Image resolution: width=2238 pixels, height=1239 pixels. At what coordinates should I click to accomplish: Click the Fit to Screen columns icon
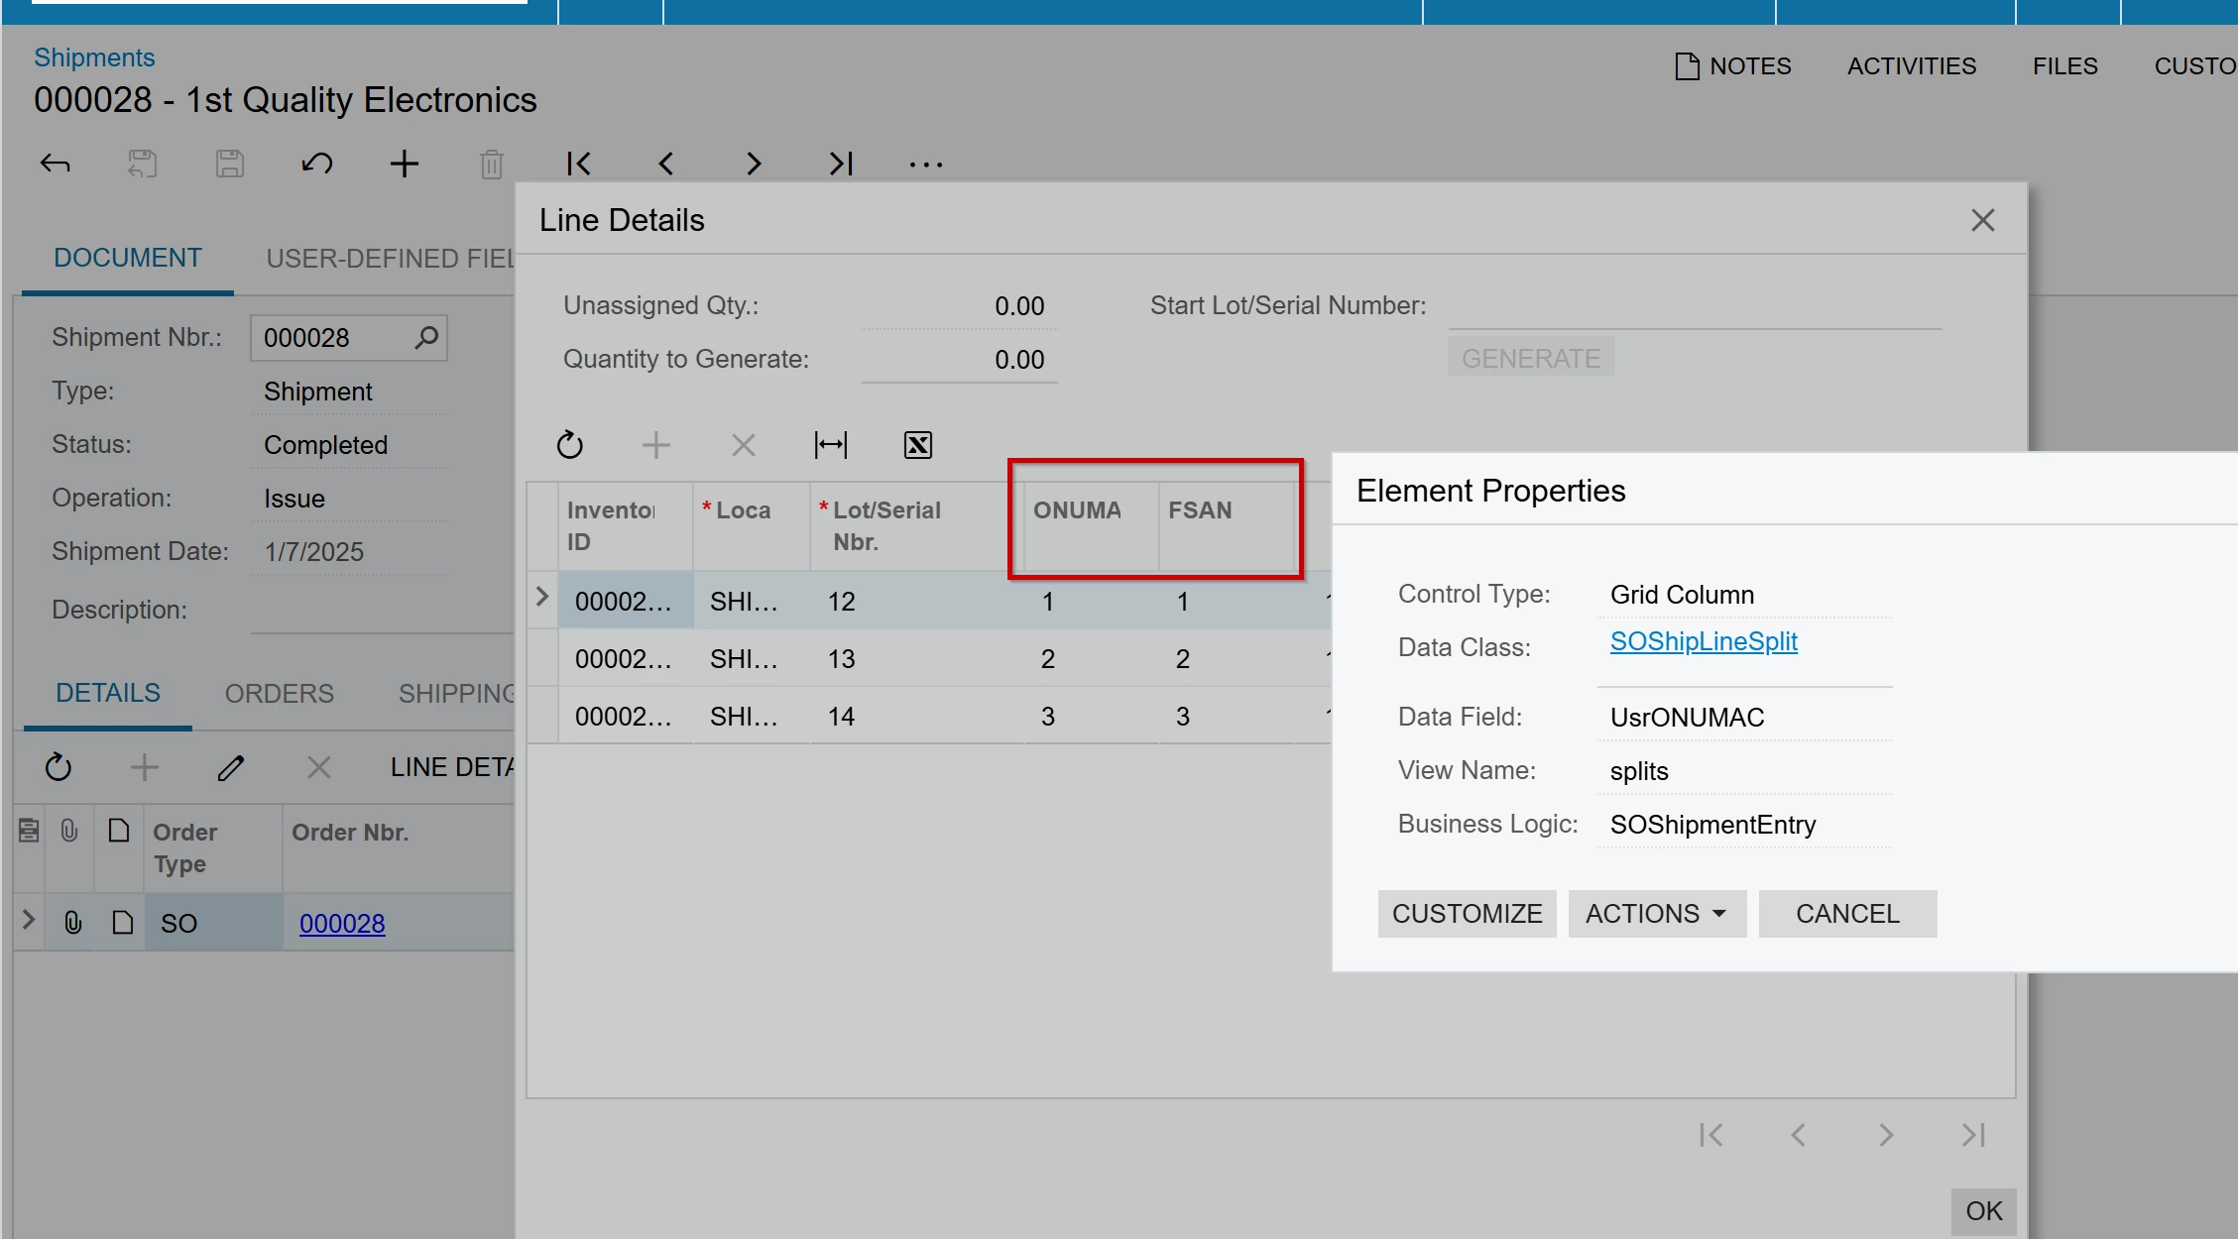(830, 445)
